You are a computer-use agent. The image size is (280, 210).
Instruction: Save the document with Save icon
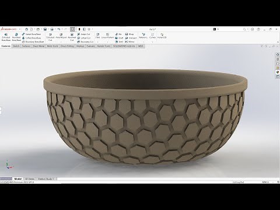pyautogui.click(x=45, y=29)
